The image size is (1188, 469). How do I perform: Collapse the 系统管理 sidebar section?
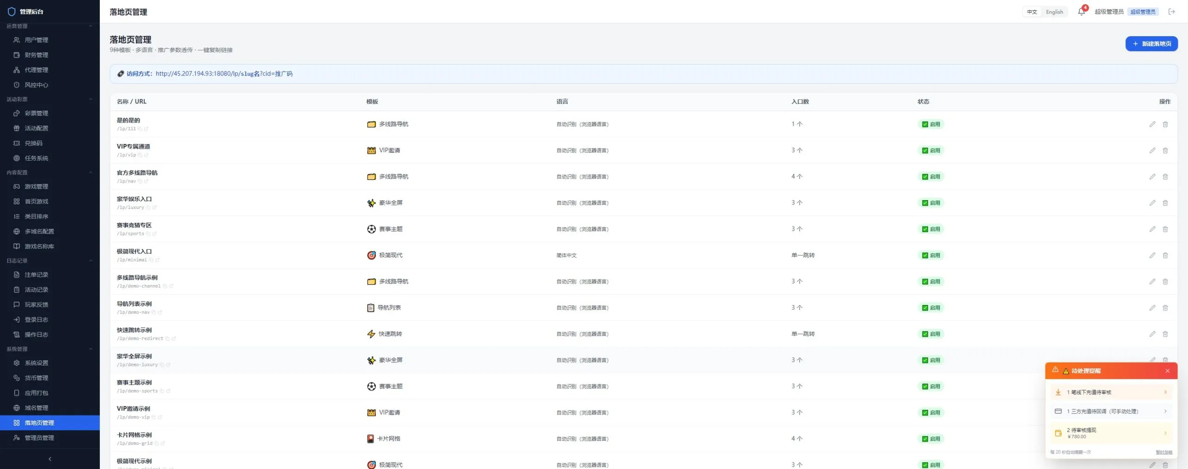click(x=90, y=349)
